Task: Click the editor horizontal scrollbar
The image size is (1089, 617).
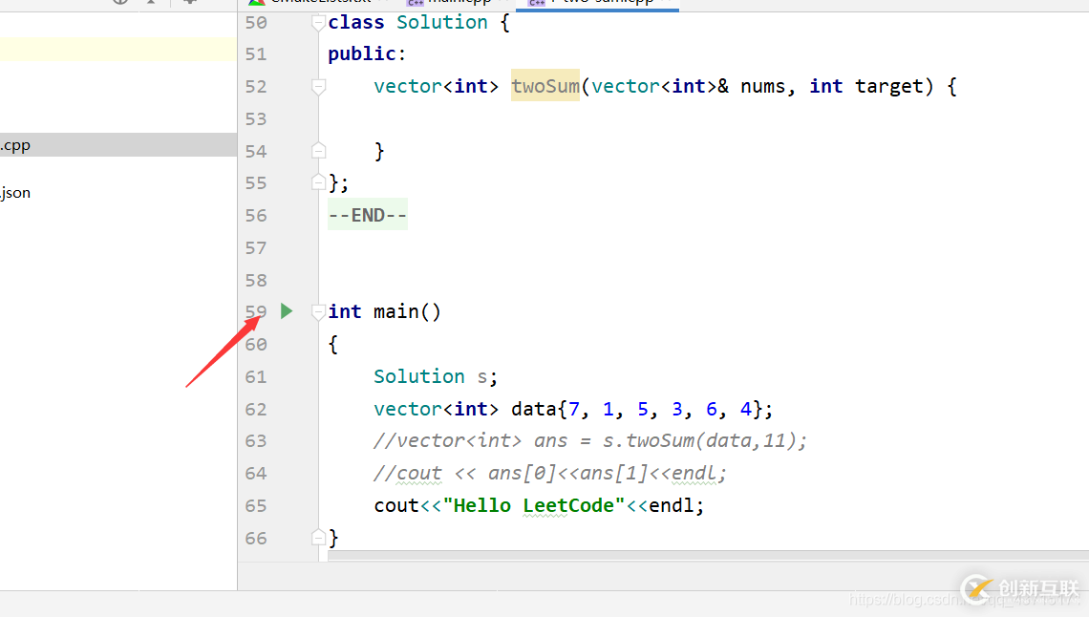Action: (x=709, y=555)
